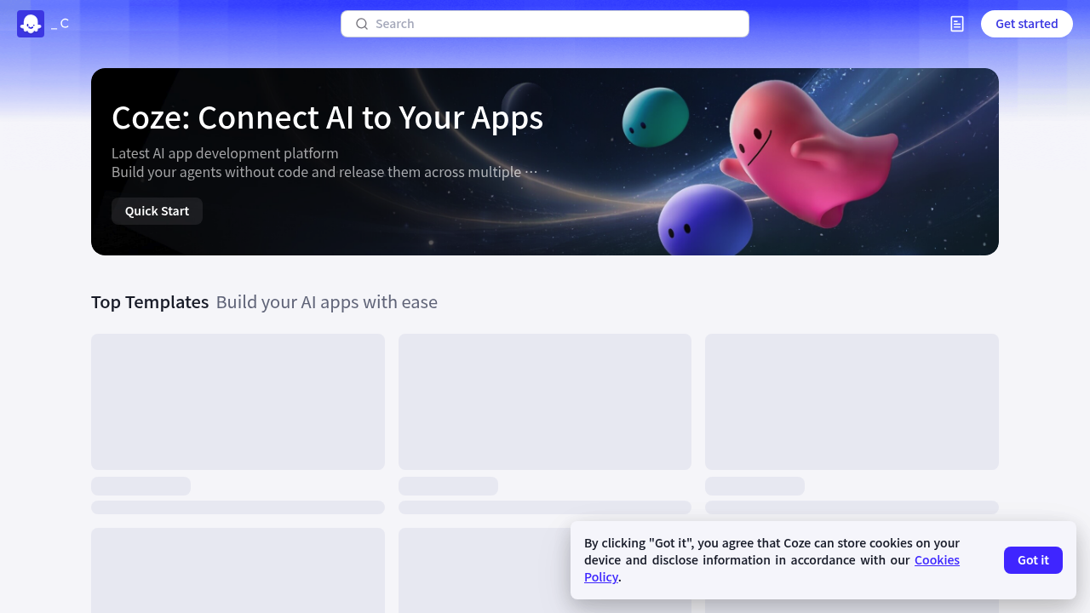Click the Get started button
This screenshot has height=613, width=1090.
[x=1027, y=24]
